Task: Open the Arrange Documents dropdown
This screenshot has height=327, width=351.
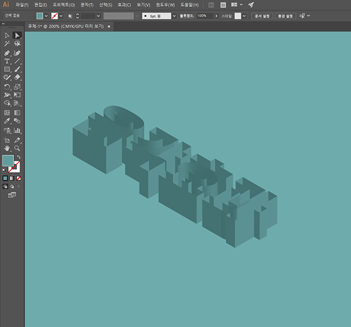Action: 237,5
